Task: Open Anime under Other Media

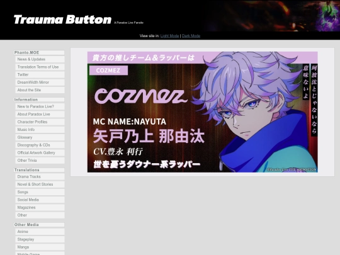Action: click(40, 232)
